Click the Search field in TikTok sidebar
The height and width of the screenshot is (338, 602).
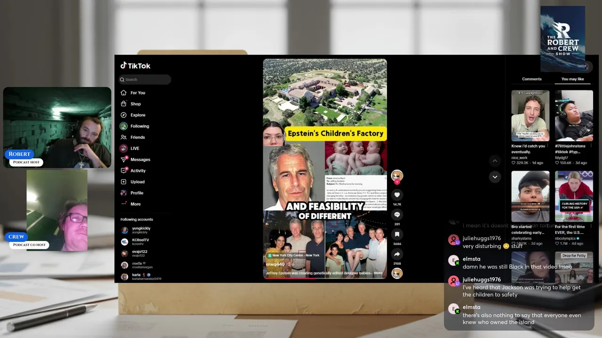coord(145,79)
